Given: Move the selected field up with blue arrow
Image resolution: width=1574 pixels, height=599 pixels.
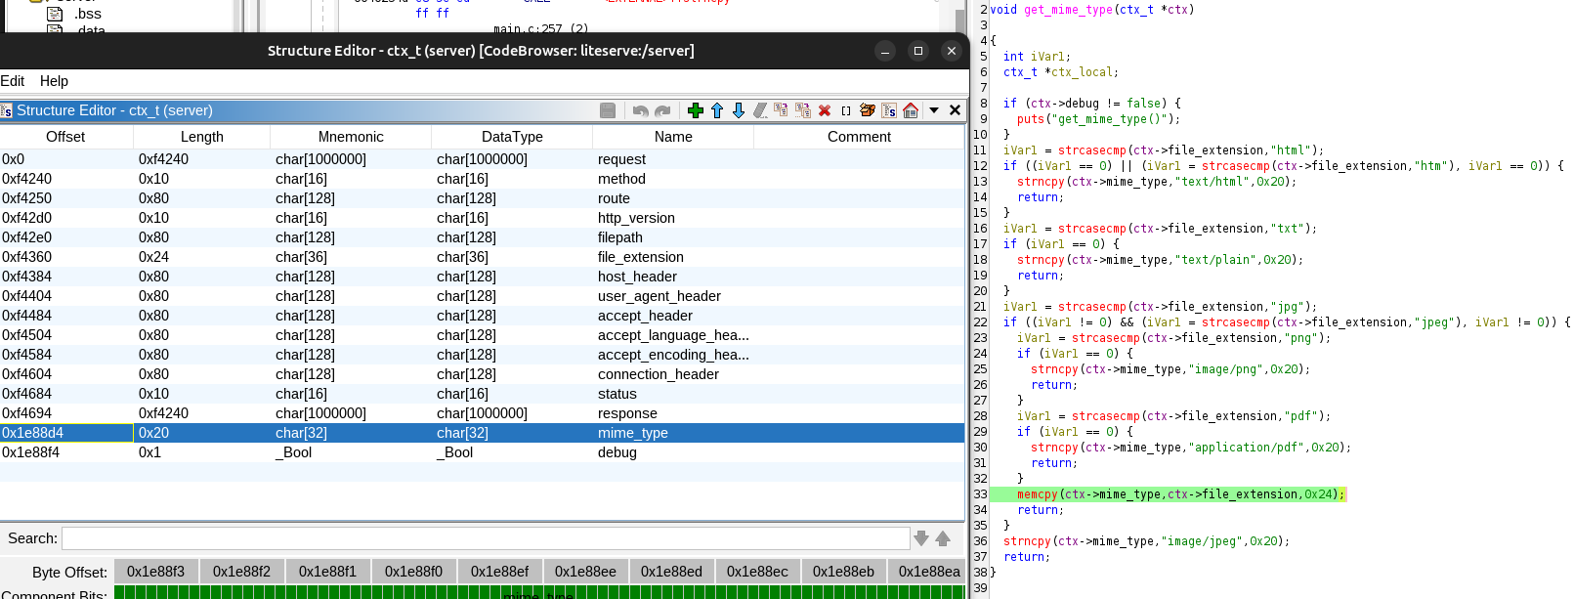Looking at the screenshot, I should point(717,110).
